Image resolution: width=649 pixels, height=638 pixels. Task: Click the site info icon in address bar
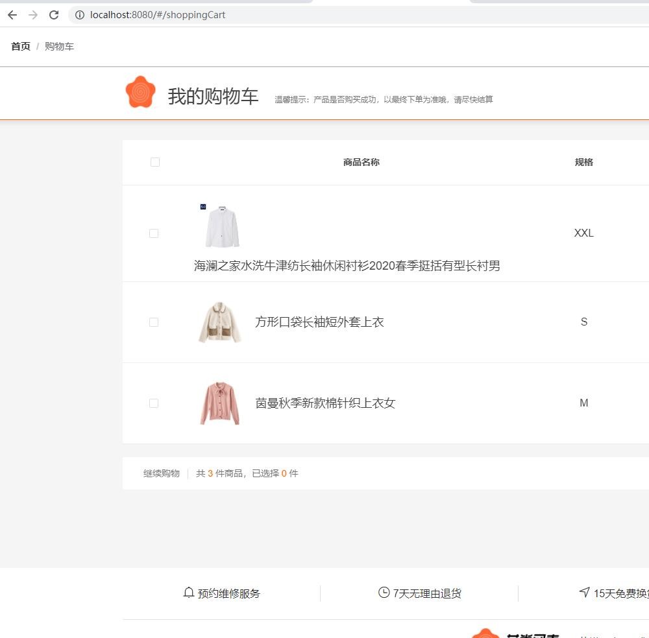tap(80, 15)
